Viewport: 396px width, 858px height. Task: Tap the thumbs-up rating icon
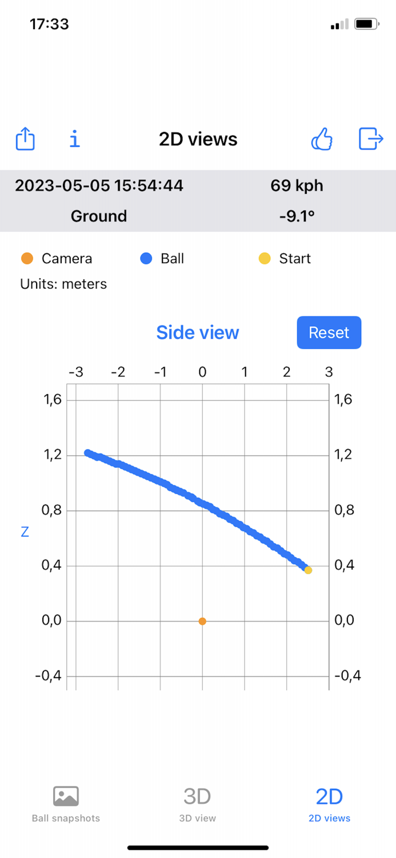coord(322,139)
